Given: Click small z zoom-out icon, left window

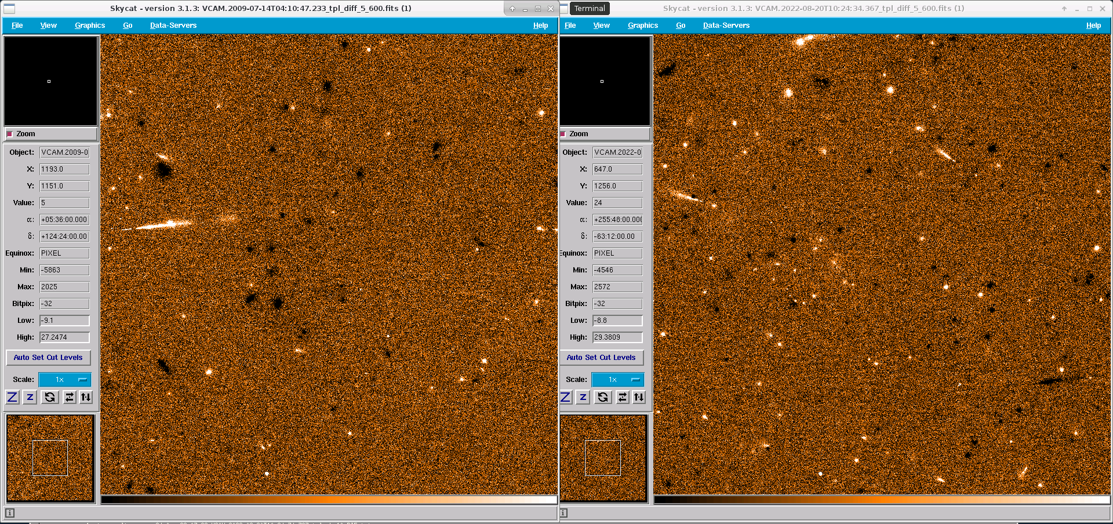Looking at the screenshot, I should 30,397.
